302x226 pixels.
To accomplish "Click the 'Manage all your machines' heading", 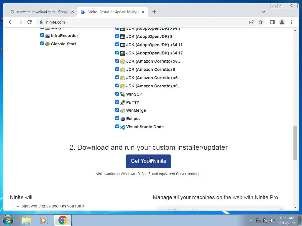I will 215,197.
